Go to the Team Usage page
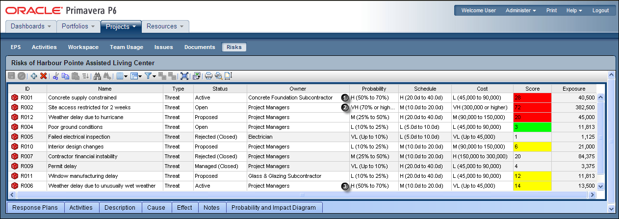This screenshot has width=619, height=219. point(127,47)
